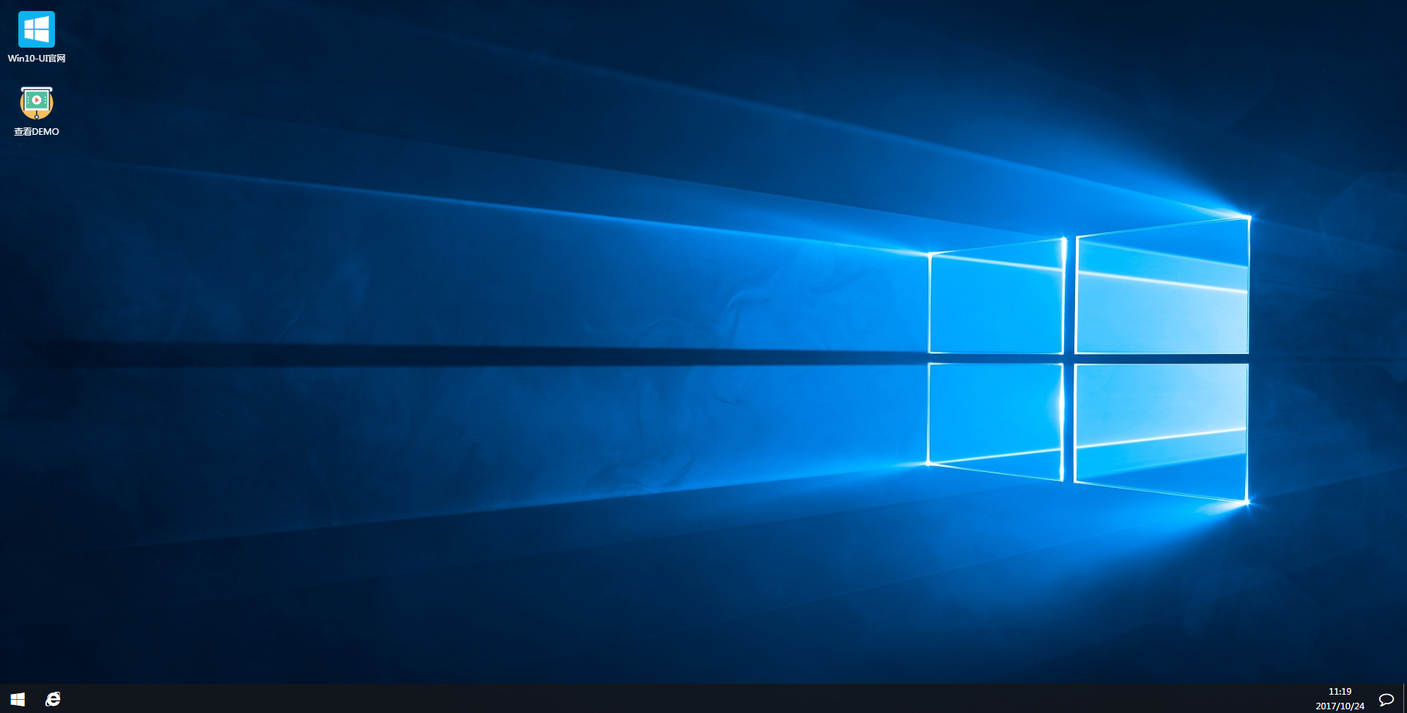Open the 查看DEMO desktop icon

(x=36, y=103)
